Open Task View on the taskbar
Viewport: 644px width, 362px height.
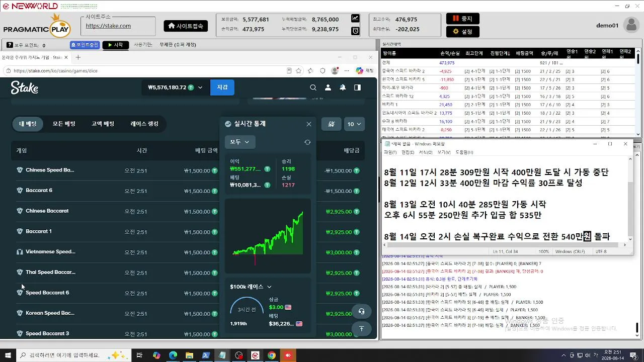click(140, 355)
